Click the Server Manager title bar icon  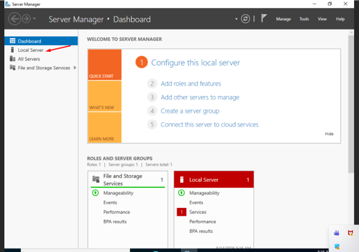pyautogui.click(x=8, y=4)
